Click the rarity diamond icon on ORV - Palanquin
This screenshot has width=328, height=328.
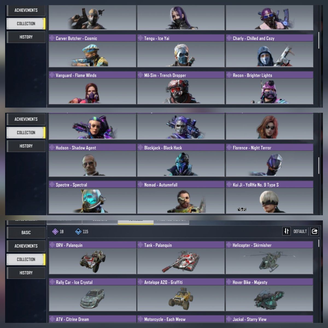tap(52, 245)
